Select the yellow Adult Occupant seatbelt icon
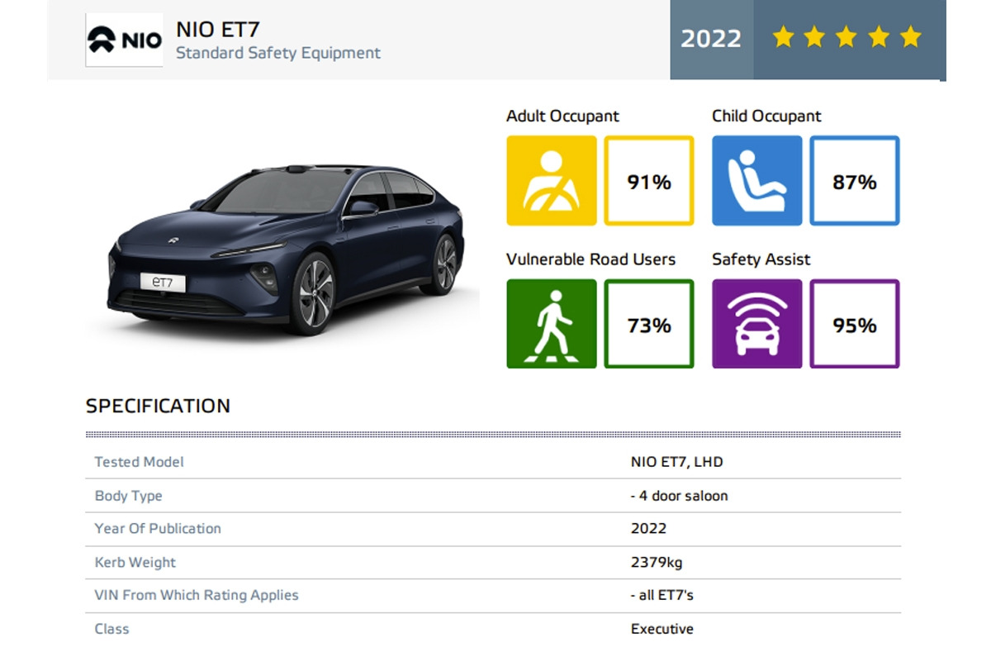 coord(552,181)
